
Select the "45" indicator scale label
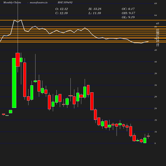157,23
